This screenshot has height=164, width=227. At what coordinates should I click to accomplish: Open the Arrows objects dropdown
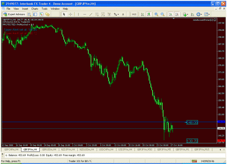(116, 14)
